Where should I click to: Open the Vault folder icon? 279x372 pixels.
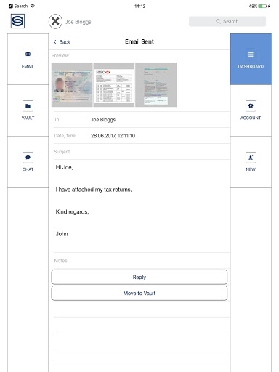[x=28, y=106]
